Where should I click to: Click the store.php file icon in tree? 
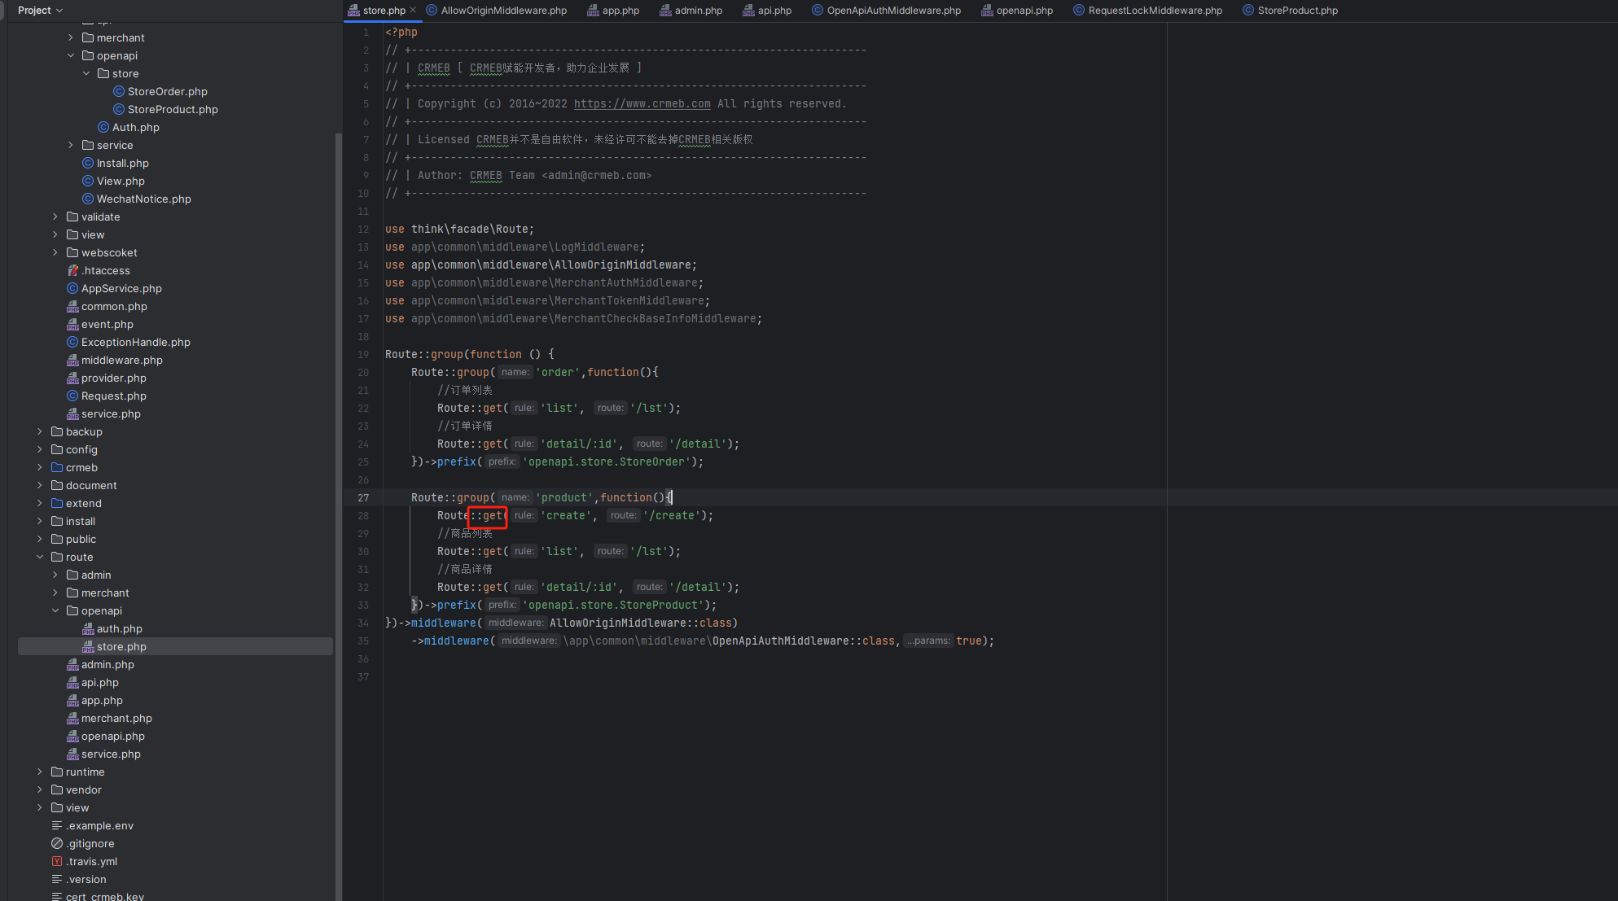(x=88, y=647)
